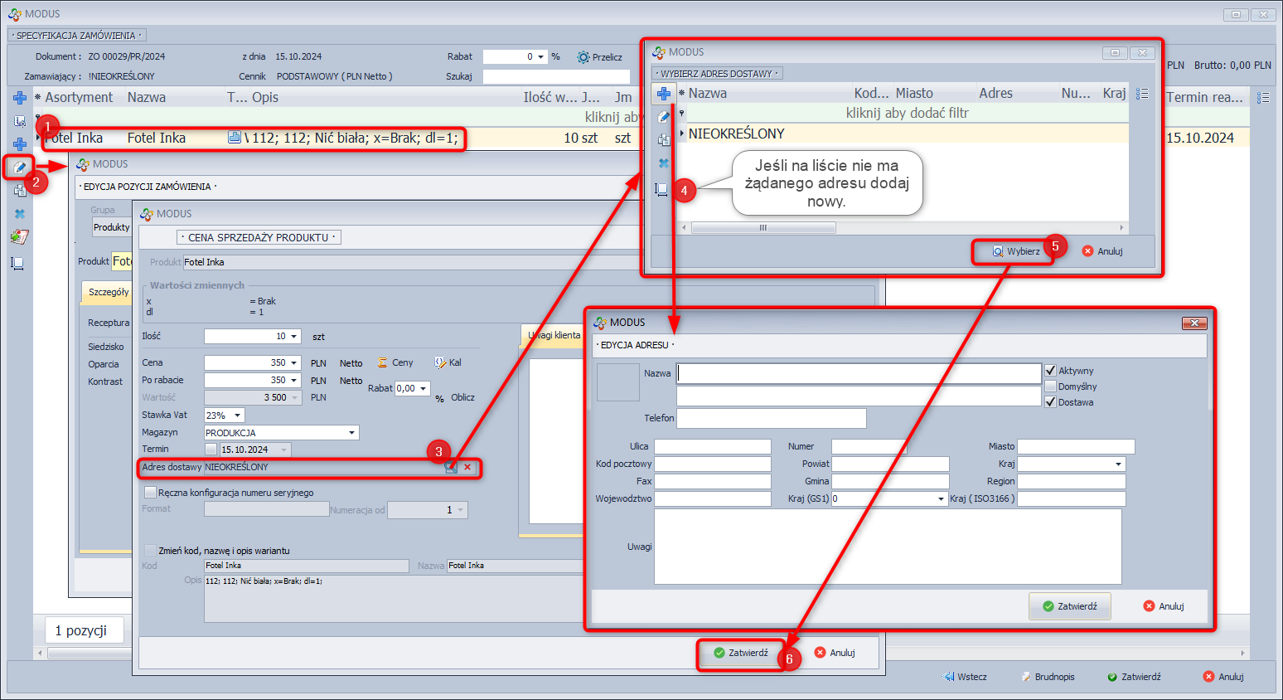Click the Ceny sigma icon
The height and width of the screenshot is (700, 1283).
[x=383, y=362]
